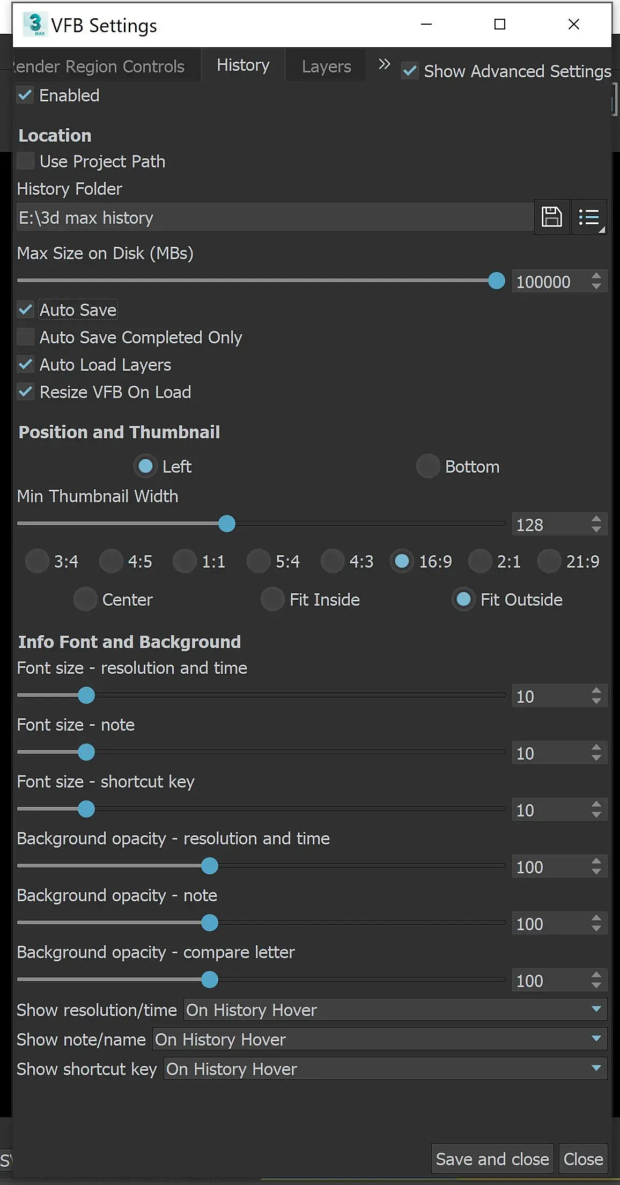
Task: Click the save icon beside History Folder
Action: 551,217
